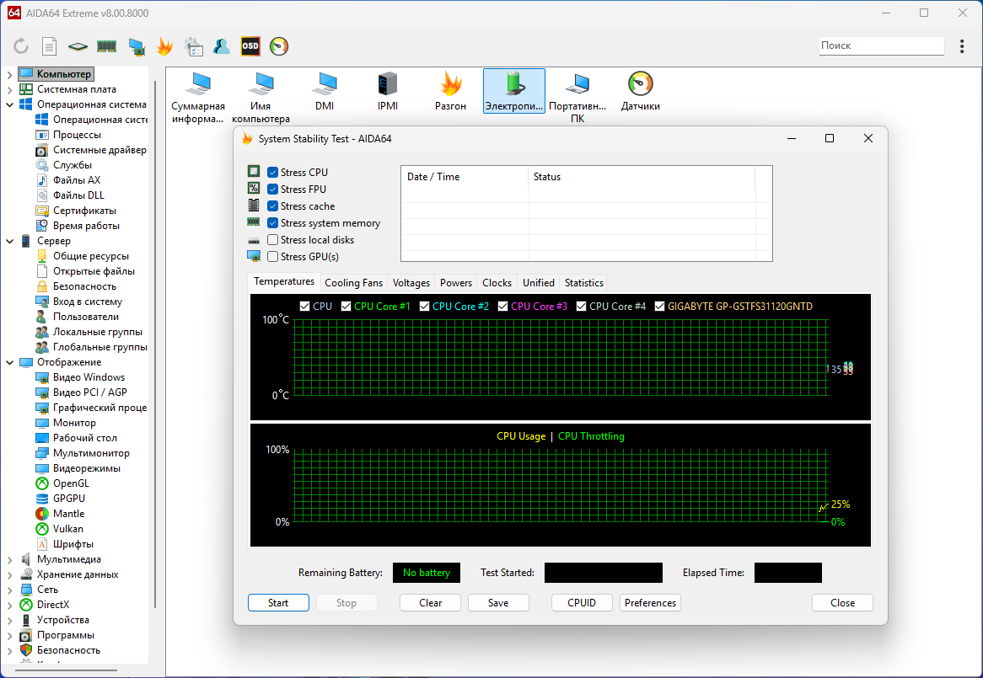Open the OSD panel toolbar icon
This screenshot has height=678, width=983.
coord(250,46)
